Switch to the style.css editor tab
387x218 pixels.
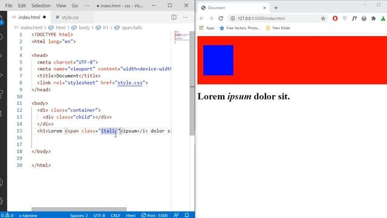[70, 18]
